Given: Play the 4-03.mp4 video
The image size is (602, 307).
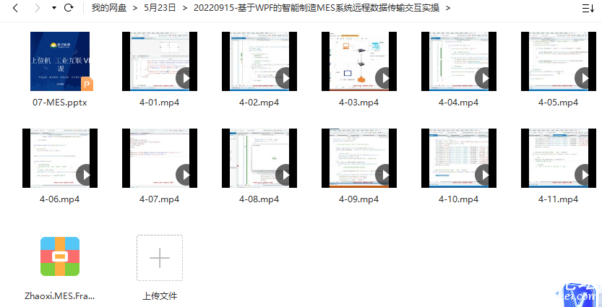Looking at the screenshot, I should click(386, 77).
